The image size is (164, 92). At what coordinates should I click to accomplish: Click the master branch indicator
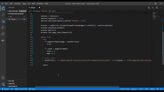[x=5, y=89]
